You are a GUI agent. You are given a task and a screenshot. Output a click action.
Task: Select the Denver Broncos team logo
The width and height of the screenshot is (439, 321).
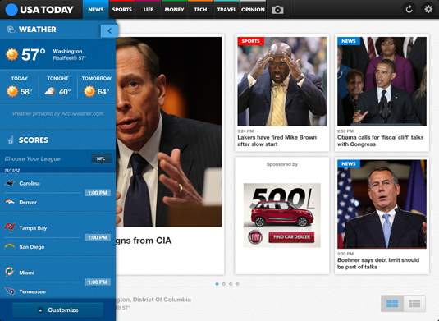pyautogui.click(x=10, y=202)
